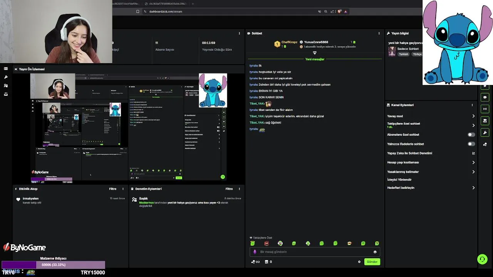Click the 00:11:59 stream duration value
Viewport: 493px width, 277px height.
(209, 43)
